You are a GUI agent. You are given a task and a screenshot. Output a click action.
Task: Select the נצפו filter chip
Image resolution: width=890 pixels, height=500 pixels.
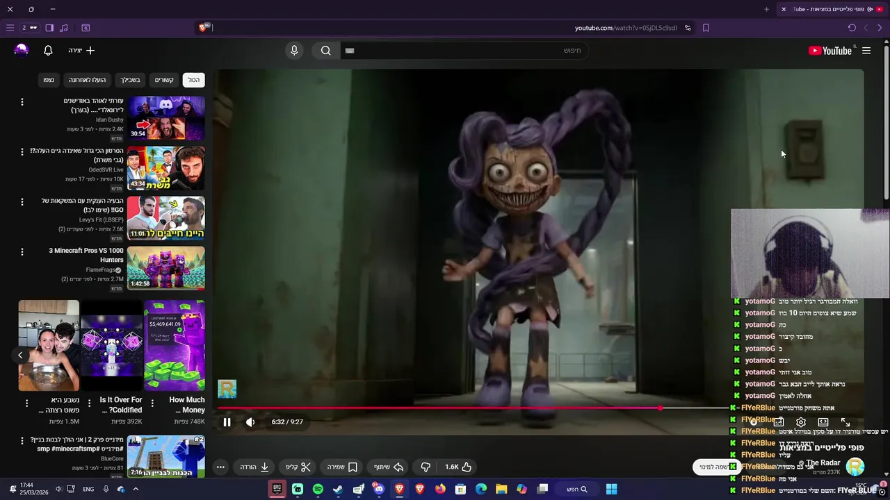(x=49, y=80)
